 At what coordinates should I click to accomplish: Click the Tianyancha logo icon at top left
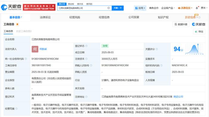click(4, 7)
